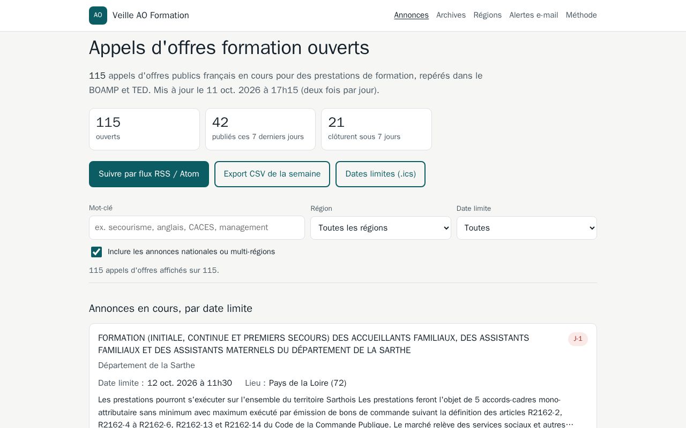Open the Archives menu item
686x428 pixels.
click(451, 15)
